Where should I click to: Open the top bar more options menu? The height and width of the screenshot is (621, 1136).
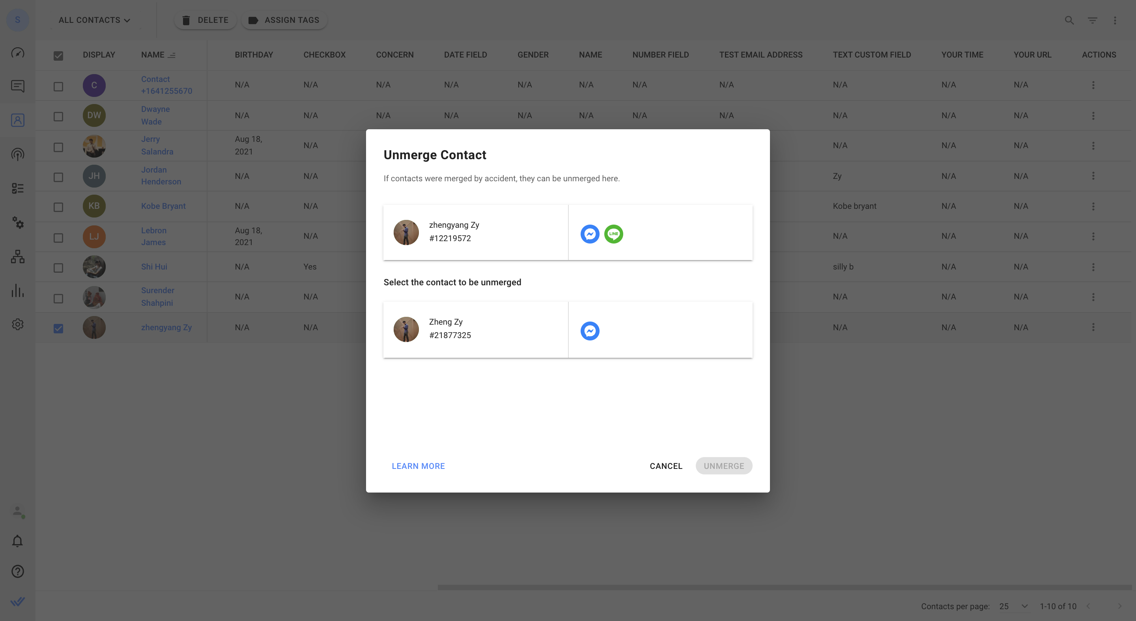point(1115,20)
